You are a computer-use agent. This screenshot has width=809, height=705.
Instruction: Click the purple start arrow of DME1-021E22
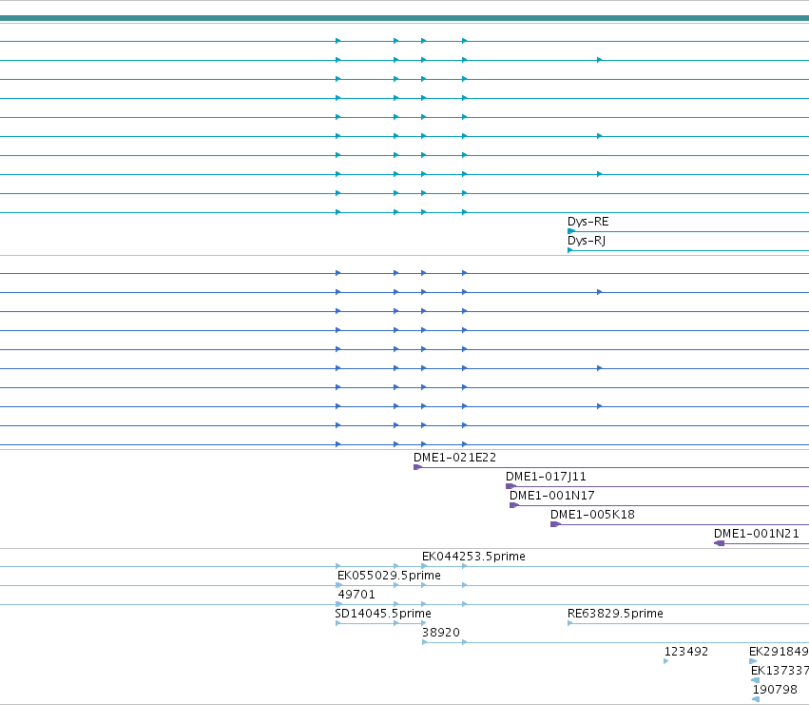pos(417,467)
